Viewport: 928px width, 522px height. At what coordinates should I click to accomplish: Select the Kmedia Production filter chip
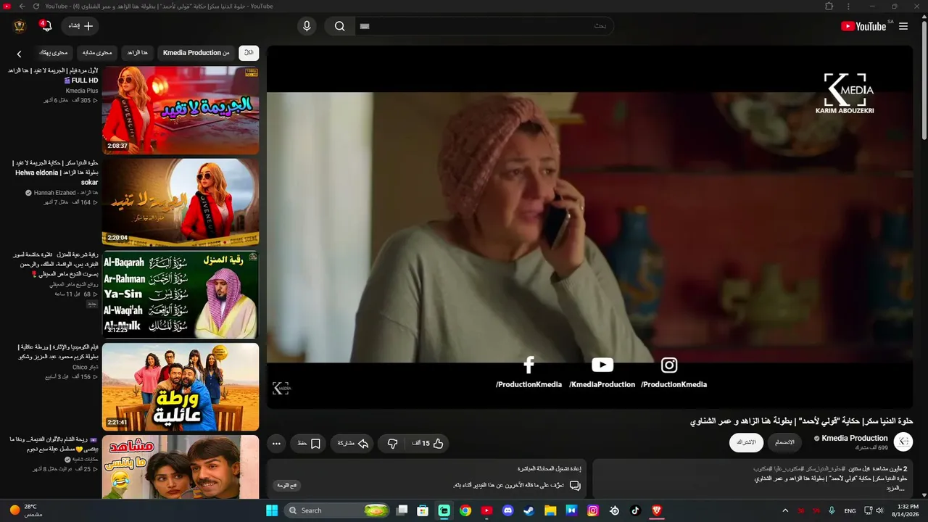[x=196, y=52]
